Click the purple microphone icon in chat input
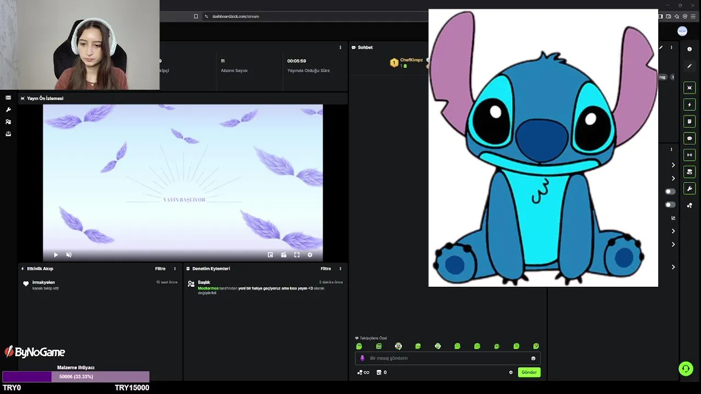 pos(362,358)
